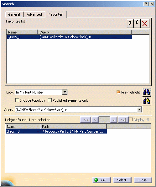Image resolution: width=156 pixels, height=187 pixels.
Task: Enable Include topology checkbox
Action: click(x=17, y=100)
